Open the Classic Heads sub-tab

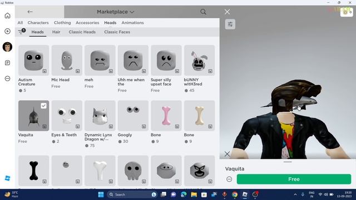[x=82, y=32]
